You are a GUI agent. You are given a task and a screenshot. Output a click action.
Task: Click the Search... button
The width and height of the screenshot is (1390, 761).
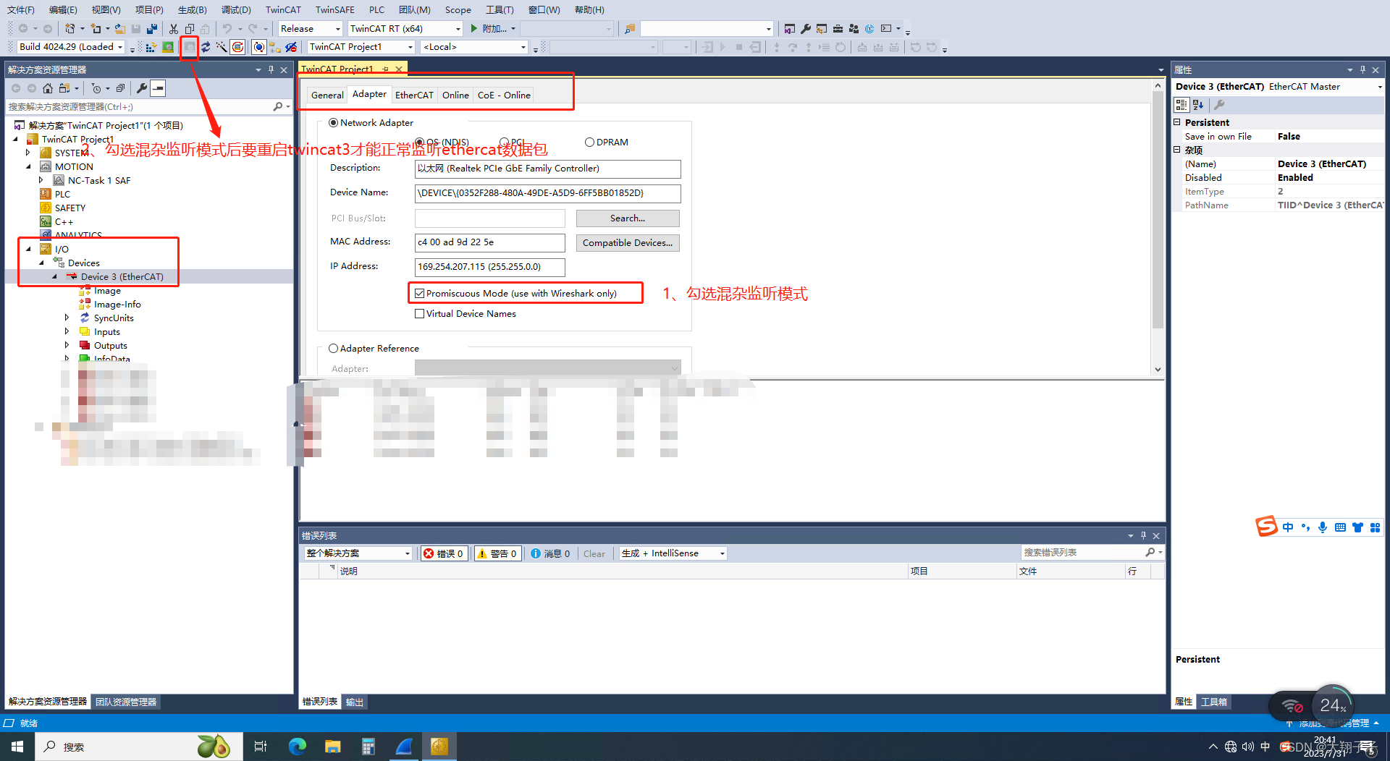628,218
